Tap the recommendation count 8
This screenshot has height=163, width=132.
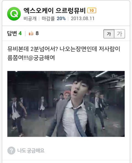[x=37, y=33]
